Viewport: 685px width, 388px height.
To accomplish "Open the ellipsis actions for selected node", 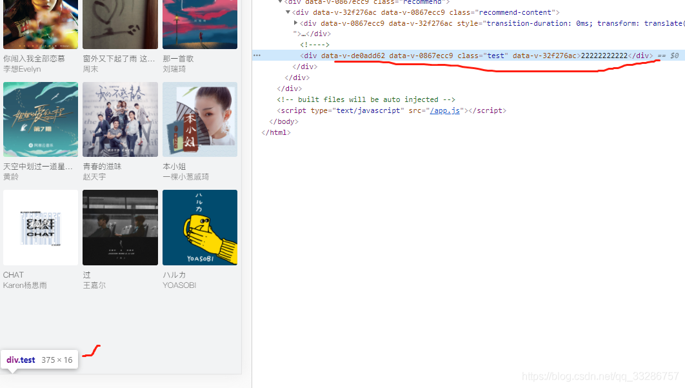I will pyautogui.click(x=257, y=55).
